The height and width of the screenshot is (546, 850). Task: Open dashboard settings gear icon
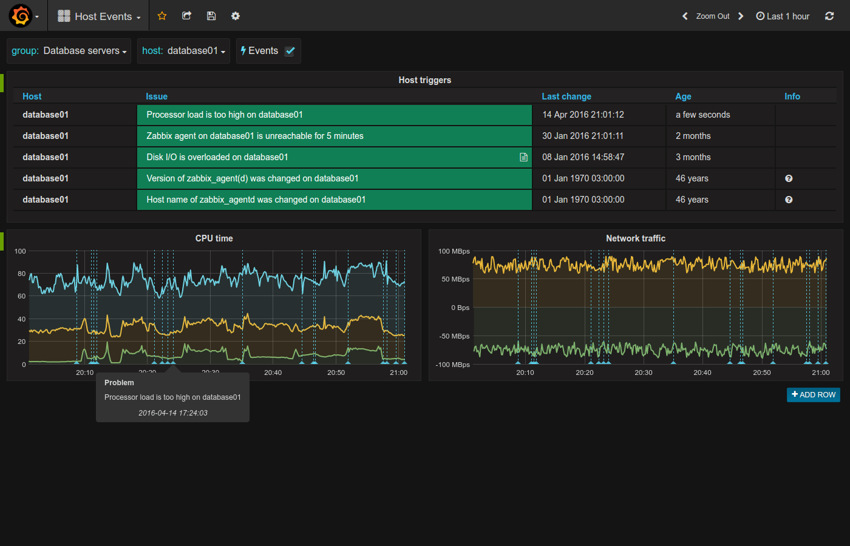coord(236,16)
